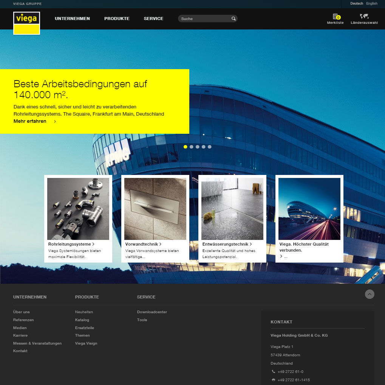Click the Vorwandtechnik title link
This screenshot has height=385, width=385.
click(143, 244)
